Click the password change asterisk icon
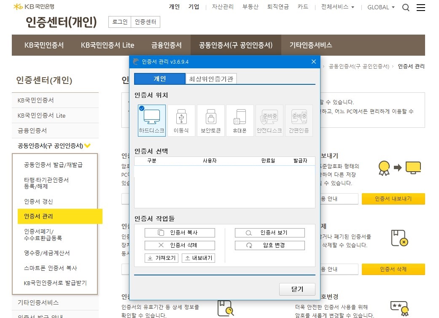The image size is (439, 318). (x=399, y=308)
